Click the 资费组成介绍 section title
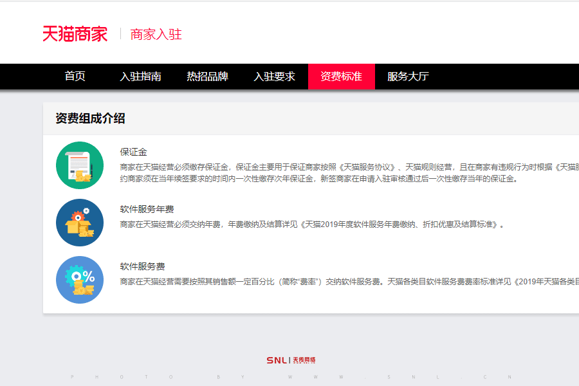Viewport: 579px width, 386px height. pyautogui.click(x=90, y=118)
